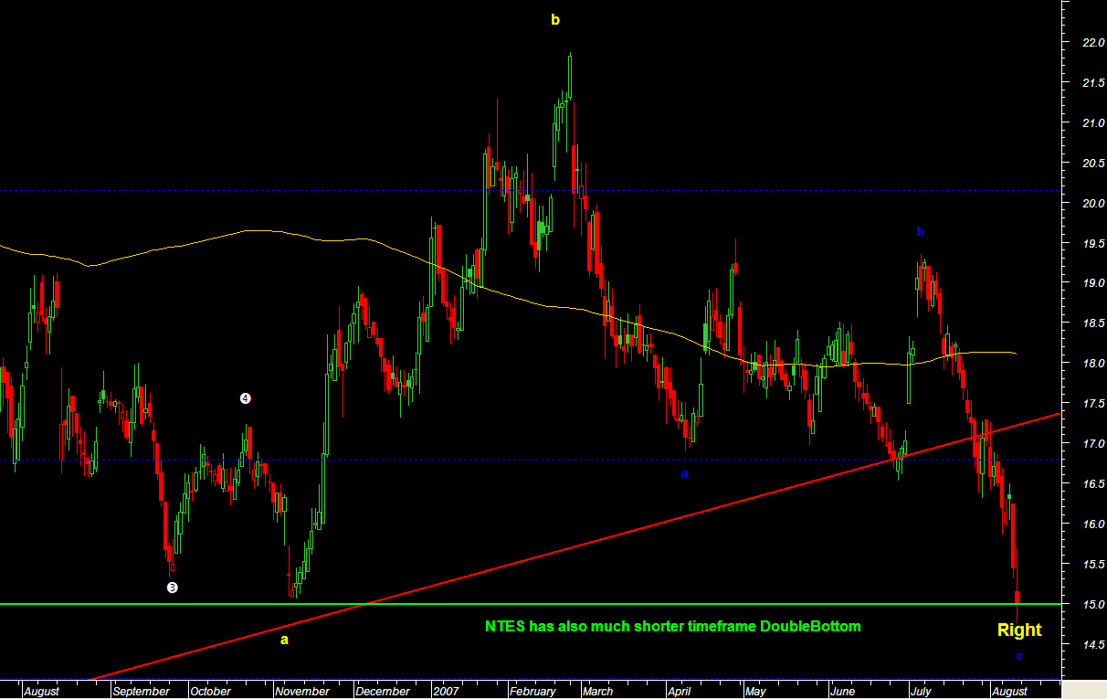This screenshot has width=1107, height=699.
Task: Select the blue 'a' label below the April low
Action: [684, 473]
